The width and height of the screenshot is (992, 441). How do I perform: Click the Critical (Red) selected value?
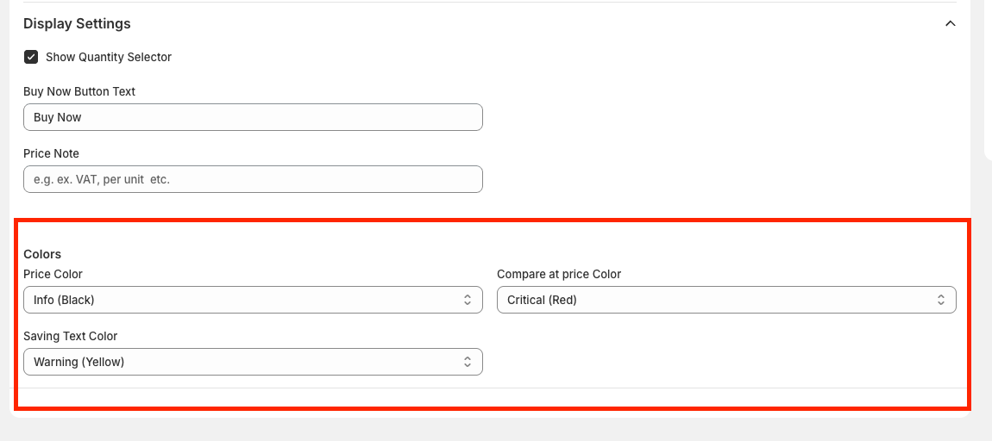coord(542,300)
